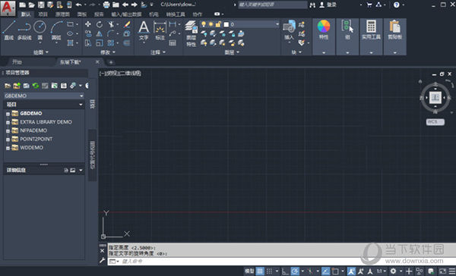The width and height of the screenshot is (456, 276).
Task: Click the Refresh icon in Project Manager toolbar
Action: 36,86
